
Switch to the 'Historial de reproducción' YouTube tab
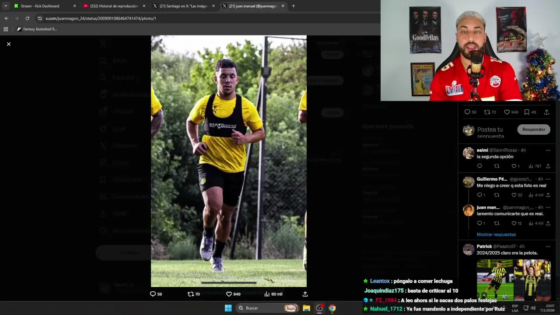tap(115, 6)
